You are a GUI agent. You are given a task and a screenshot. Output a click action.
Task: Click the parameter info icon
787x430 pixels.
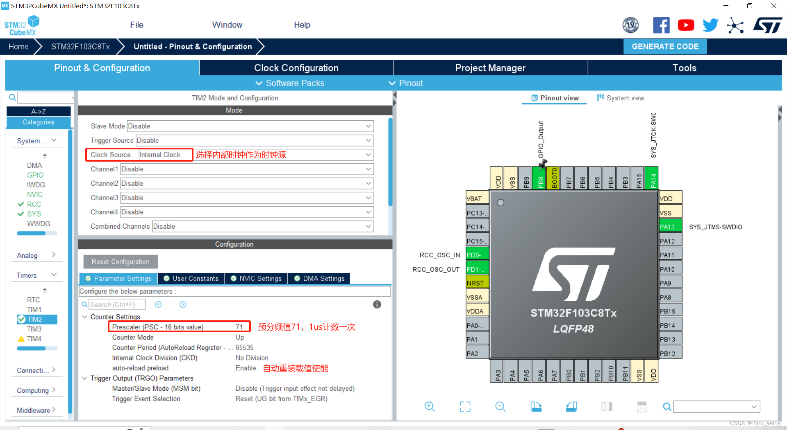377,304
